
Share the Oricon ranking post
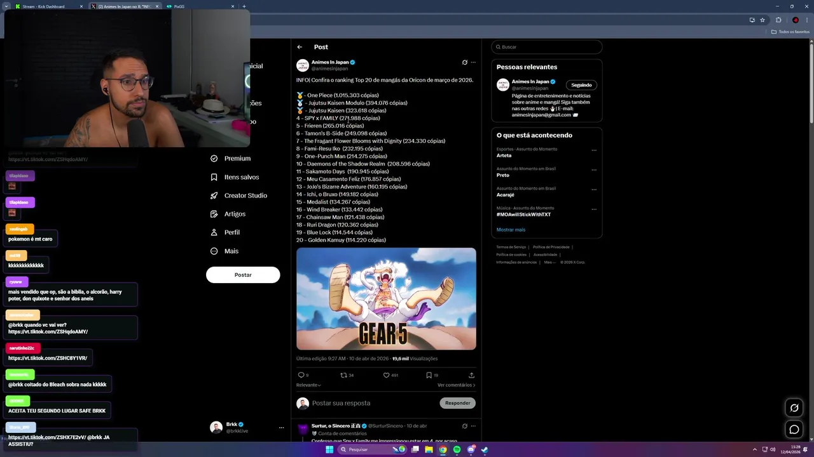pyautogui.click(x=471, y=375)
